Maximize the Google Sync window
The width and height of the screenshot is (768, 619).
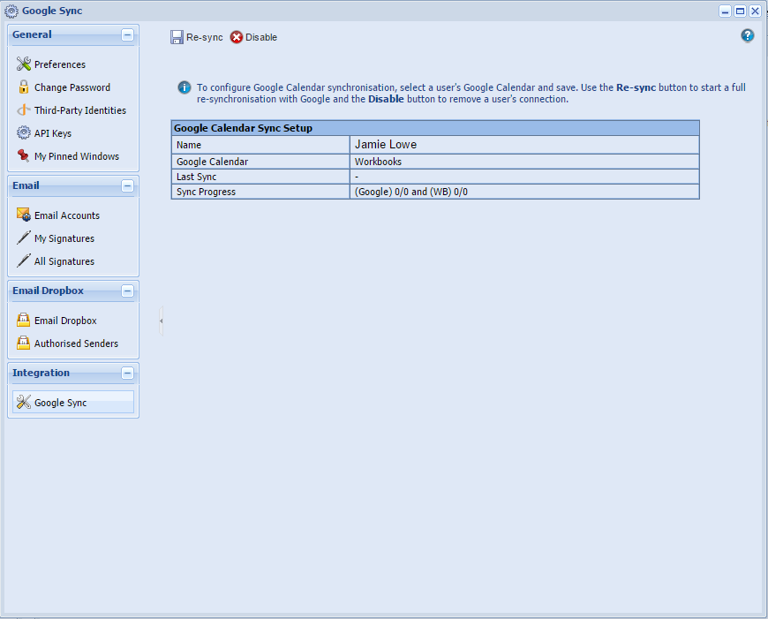tap(740, 11)
